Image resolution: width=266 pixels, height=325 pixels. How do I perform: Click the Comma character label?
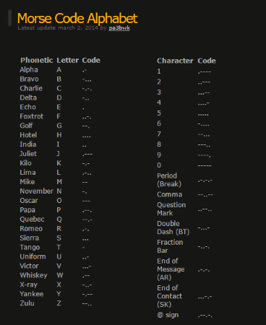(x=170, y=194)
